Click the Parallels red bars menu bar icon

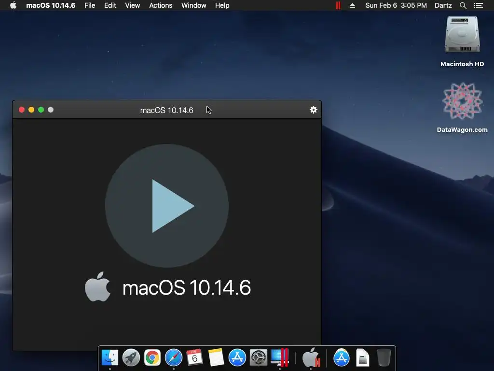(x=338, y=5)
